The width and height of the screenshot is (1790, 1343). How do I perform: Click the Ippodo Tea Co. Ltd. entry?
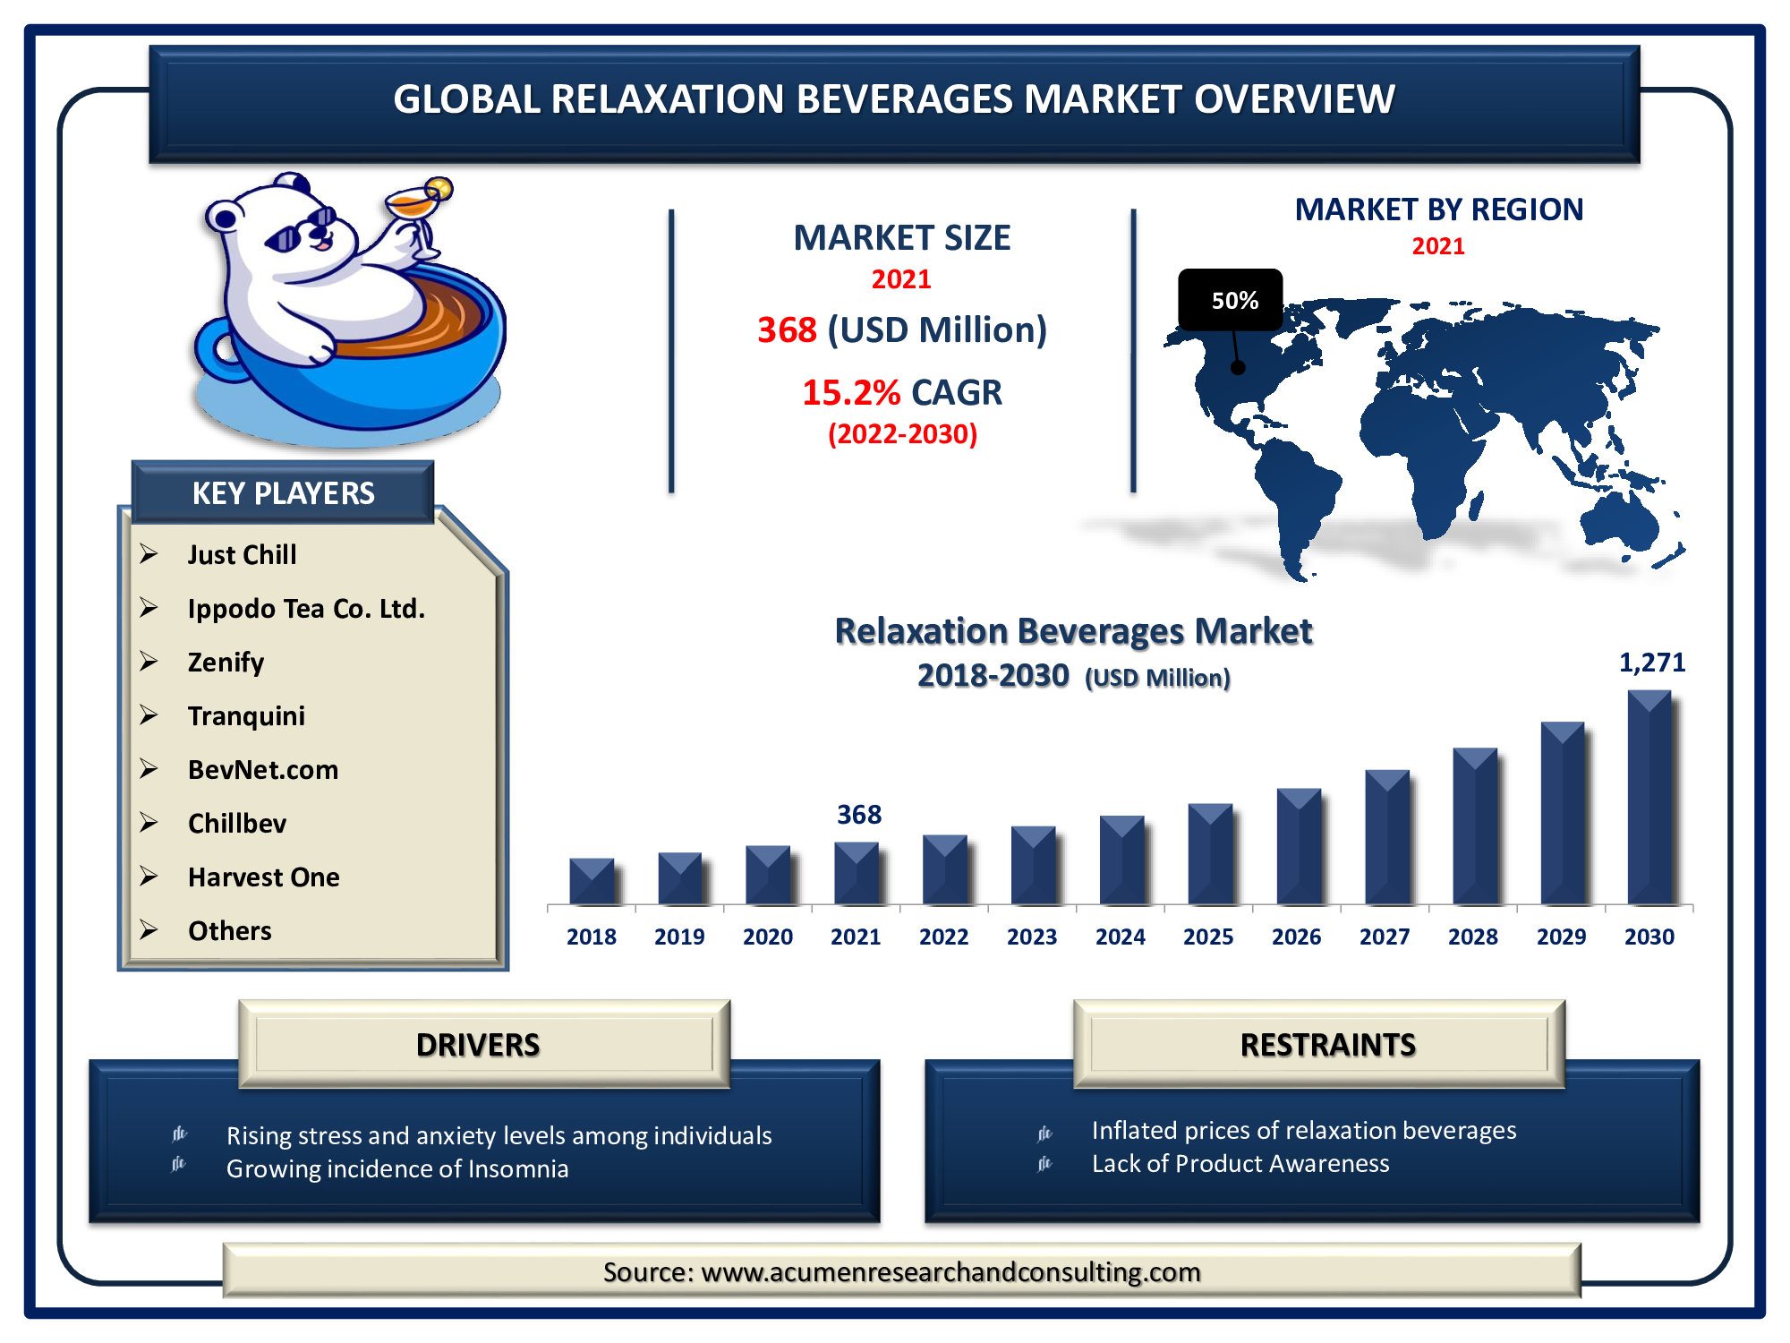pyautogui.click(x=306, y=609)
